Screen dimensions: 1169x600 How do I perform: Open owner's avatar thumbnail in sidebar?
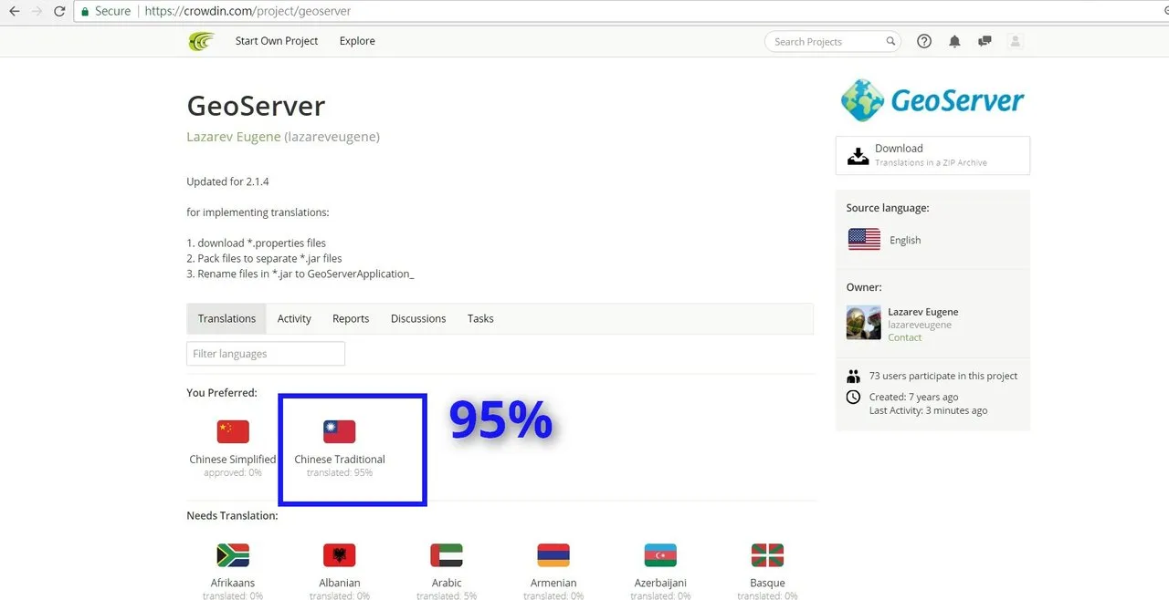(863, 322)
